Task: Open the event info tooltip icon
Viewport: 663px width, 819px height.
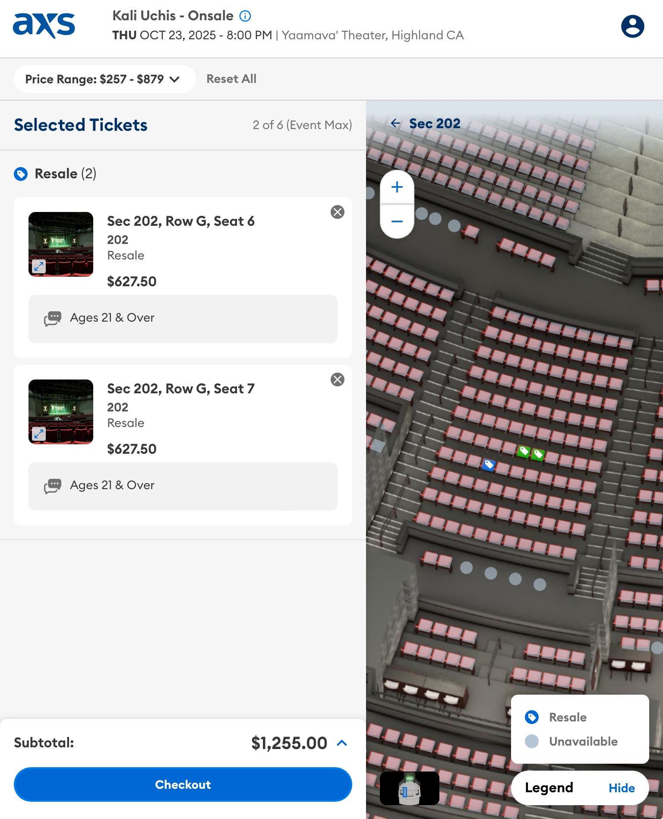Action: pos(245,16)
